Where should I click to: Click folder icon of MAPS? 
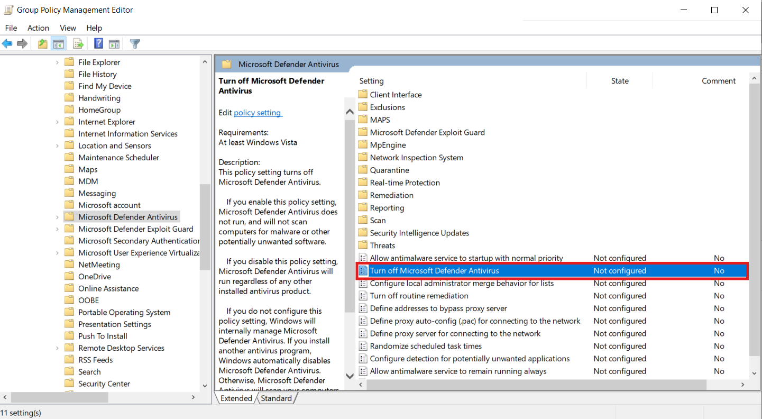(363, 120)
